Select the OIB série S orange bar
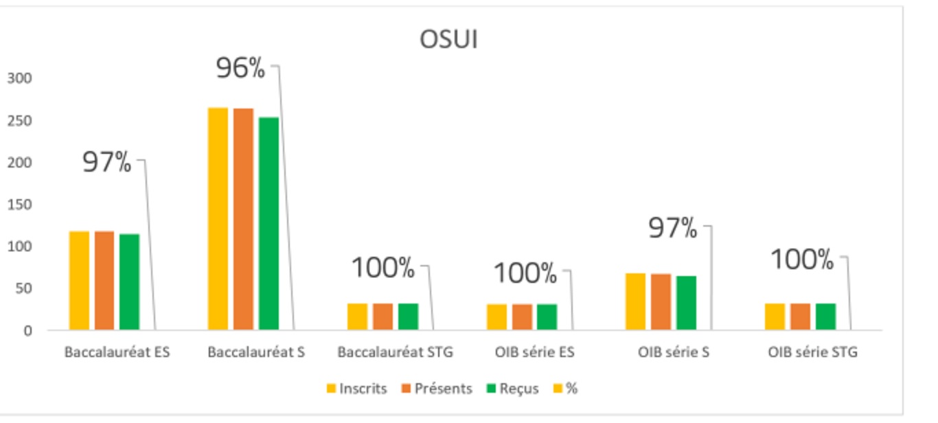938x423 pixels. pos(661,302)
